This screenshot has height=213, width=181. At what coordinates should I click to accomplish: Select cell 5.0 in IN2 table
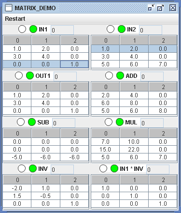pos(105,64)
